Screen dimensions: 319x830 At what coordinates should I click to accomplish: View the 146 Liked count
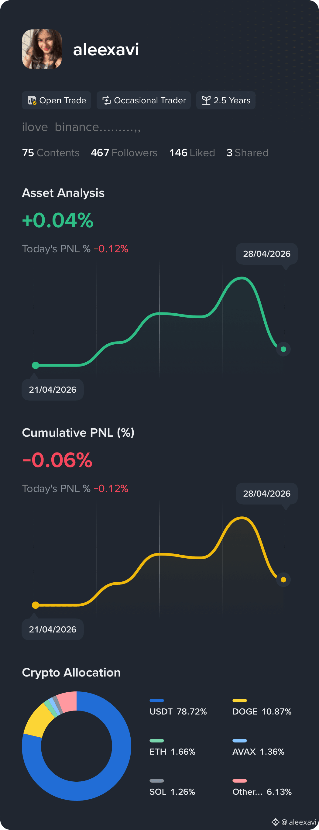click(x=192, y=153)
